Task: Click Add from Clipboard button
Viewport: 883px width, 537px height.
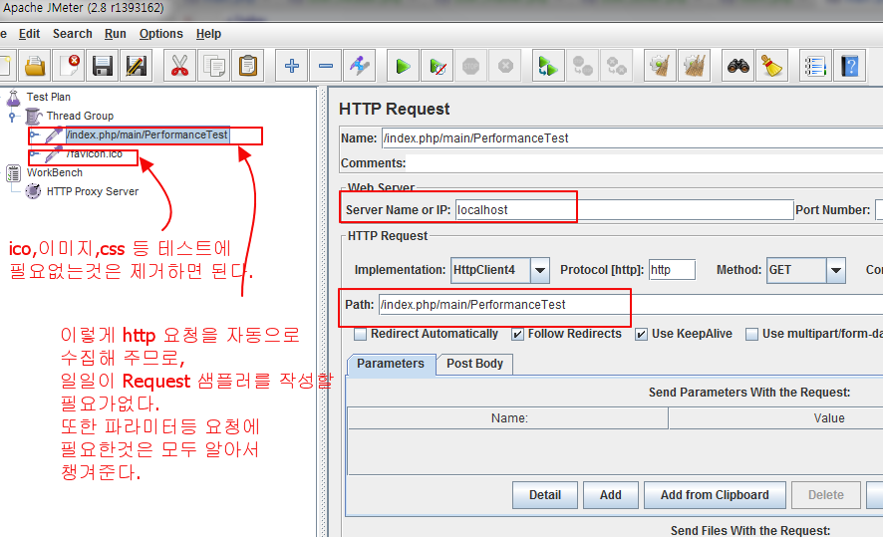Action: coord(715,495)
